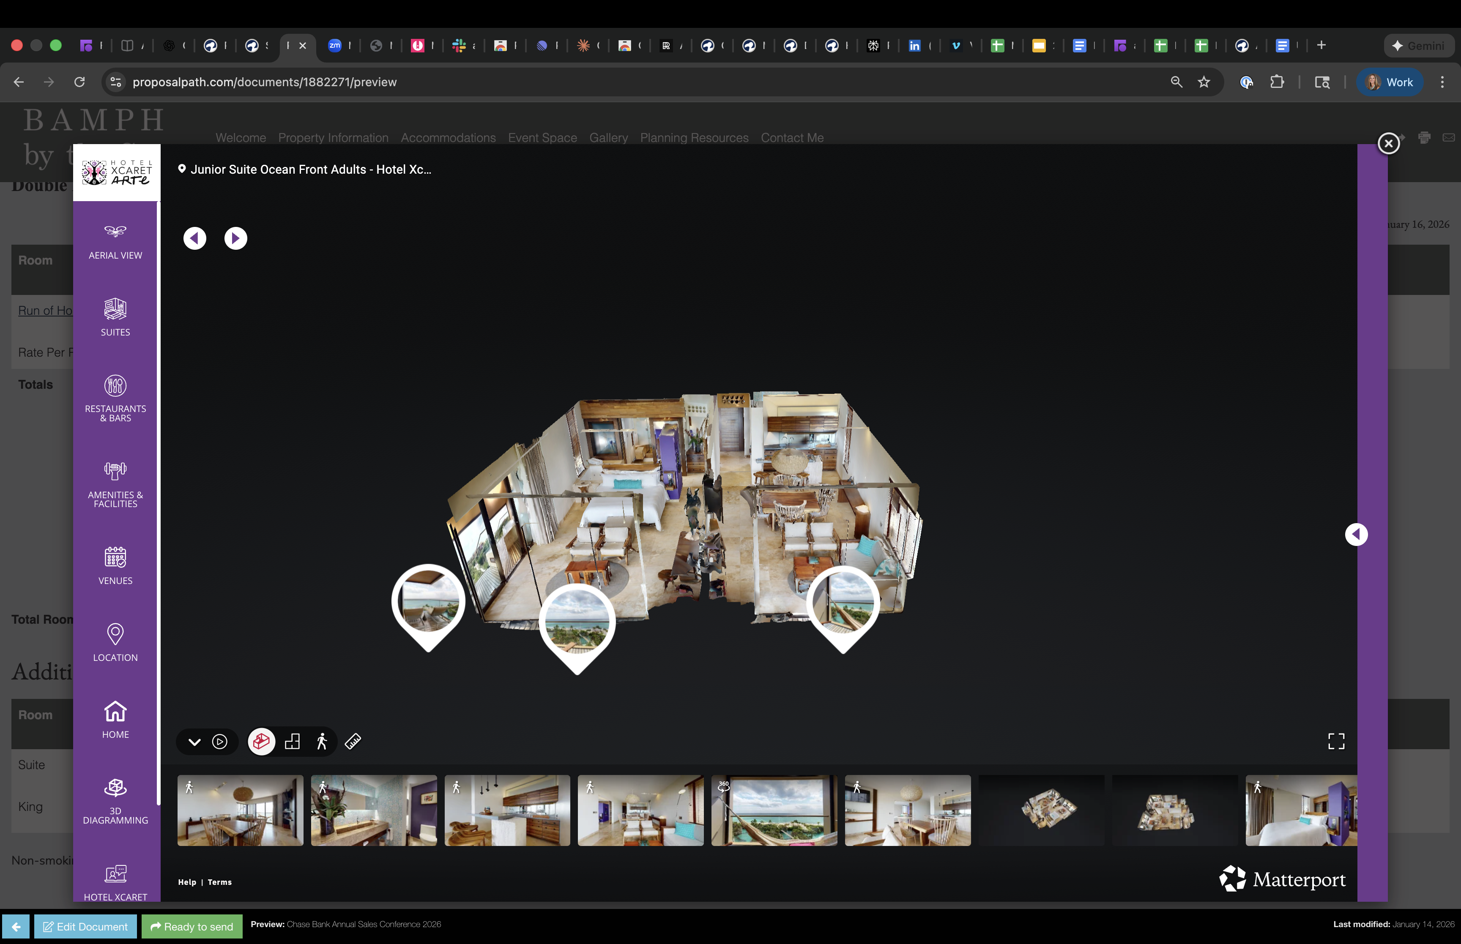Open Amenities & Facilities section
Viewport: 1461px width, 944px height.
tap(115, 484)
